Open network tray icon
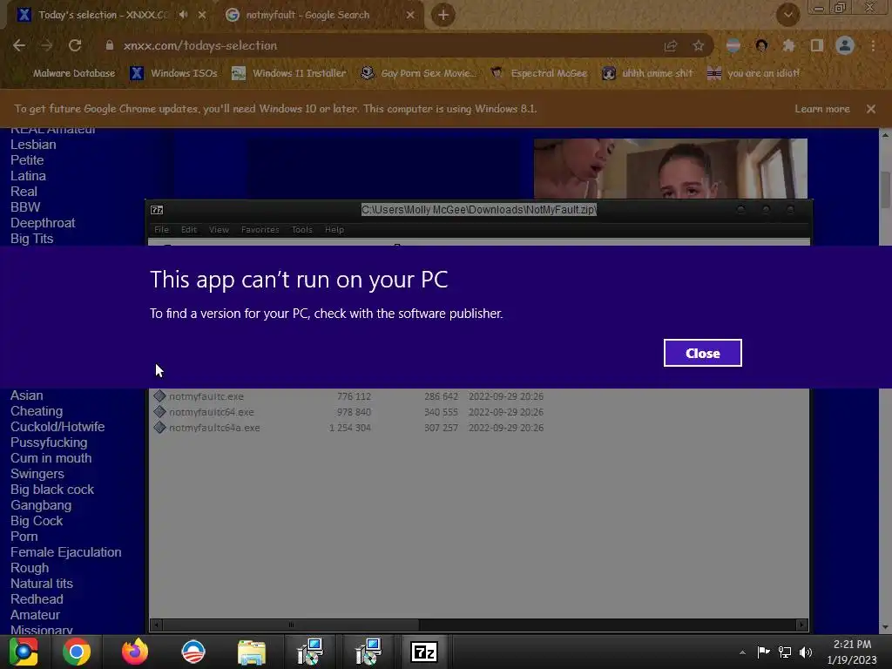 785,652
